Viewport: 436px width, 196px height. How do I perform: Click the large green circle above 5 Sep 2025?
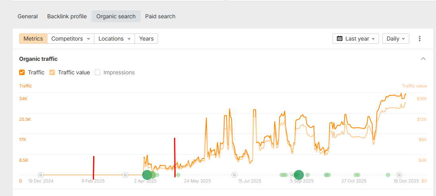click(299, 175)
